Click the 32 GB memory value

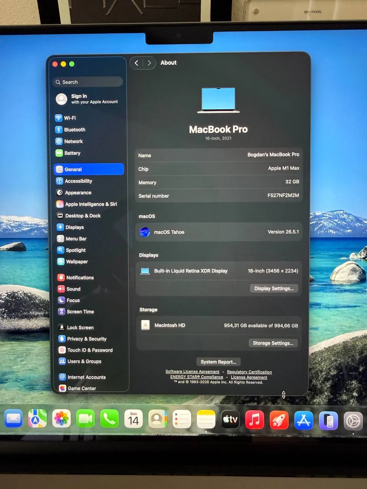pyautogui.click(x=292, y=182)
